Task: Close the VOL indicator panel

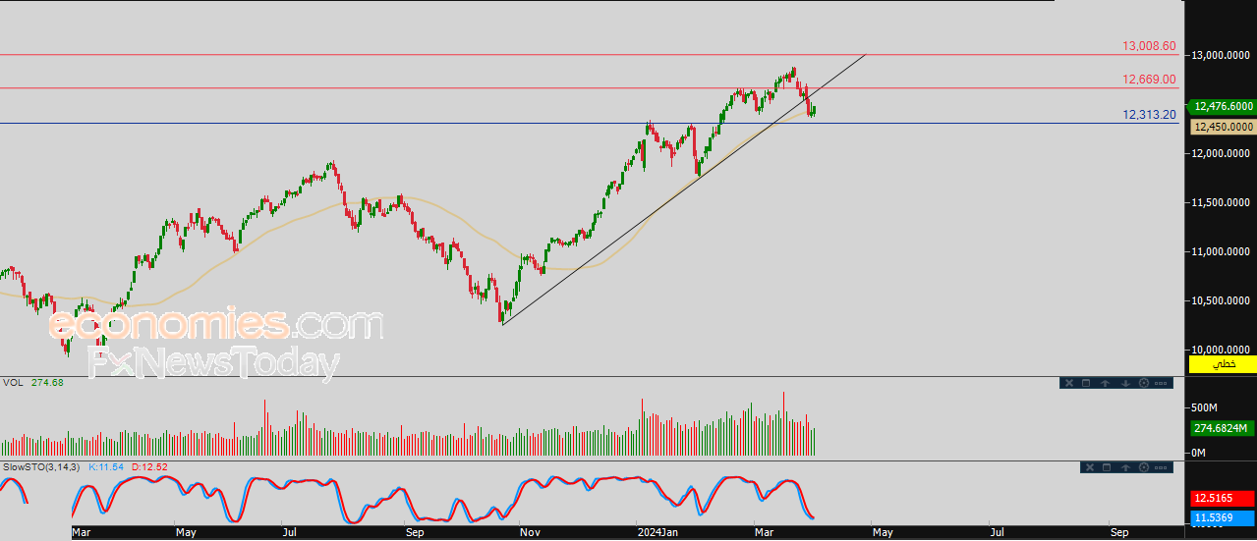Action: coord(1069,383)
